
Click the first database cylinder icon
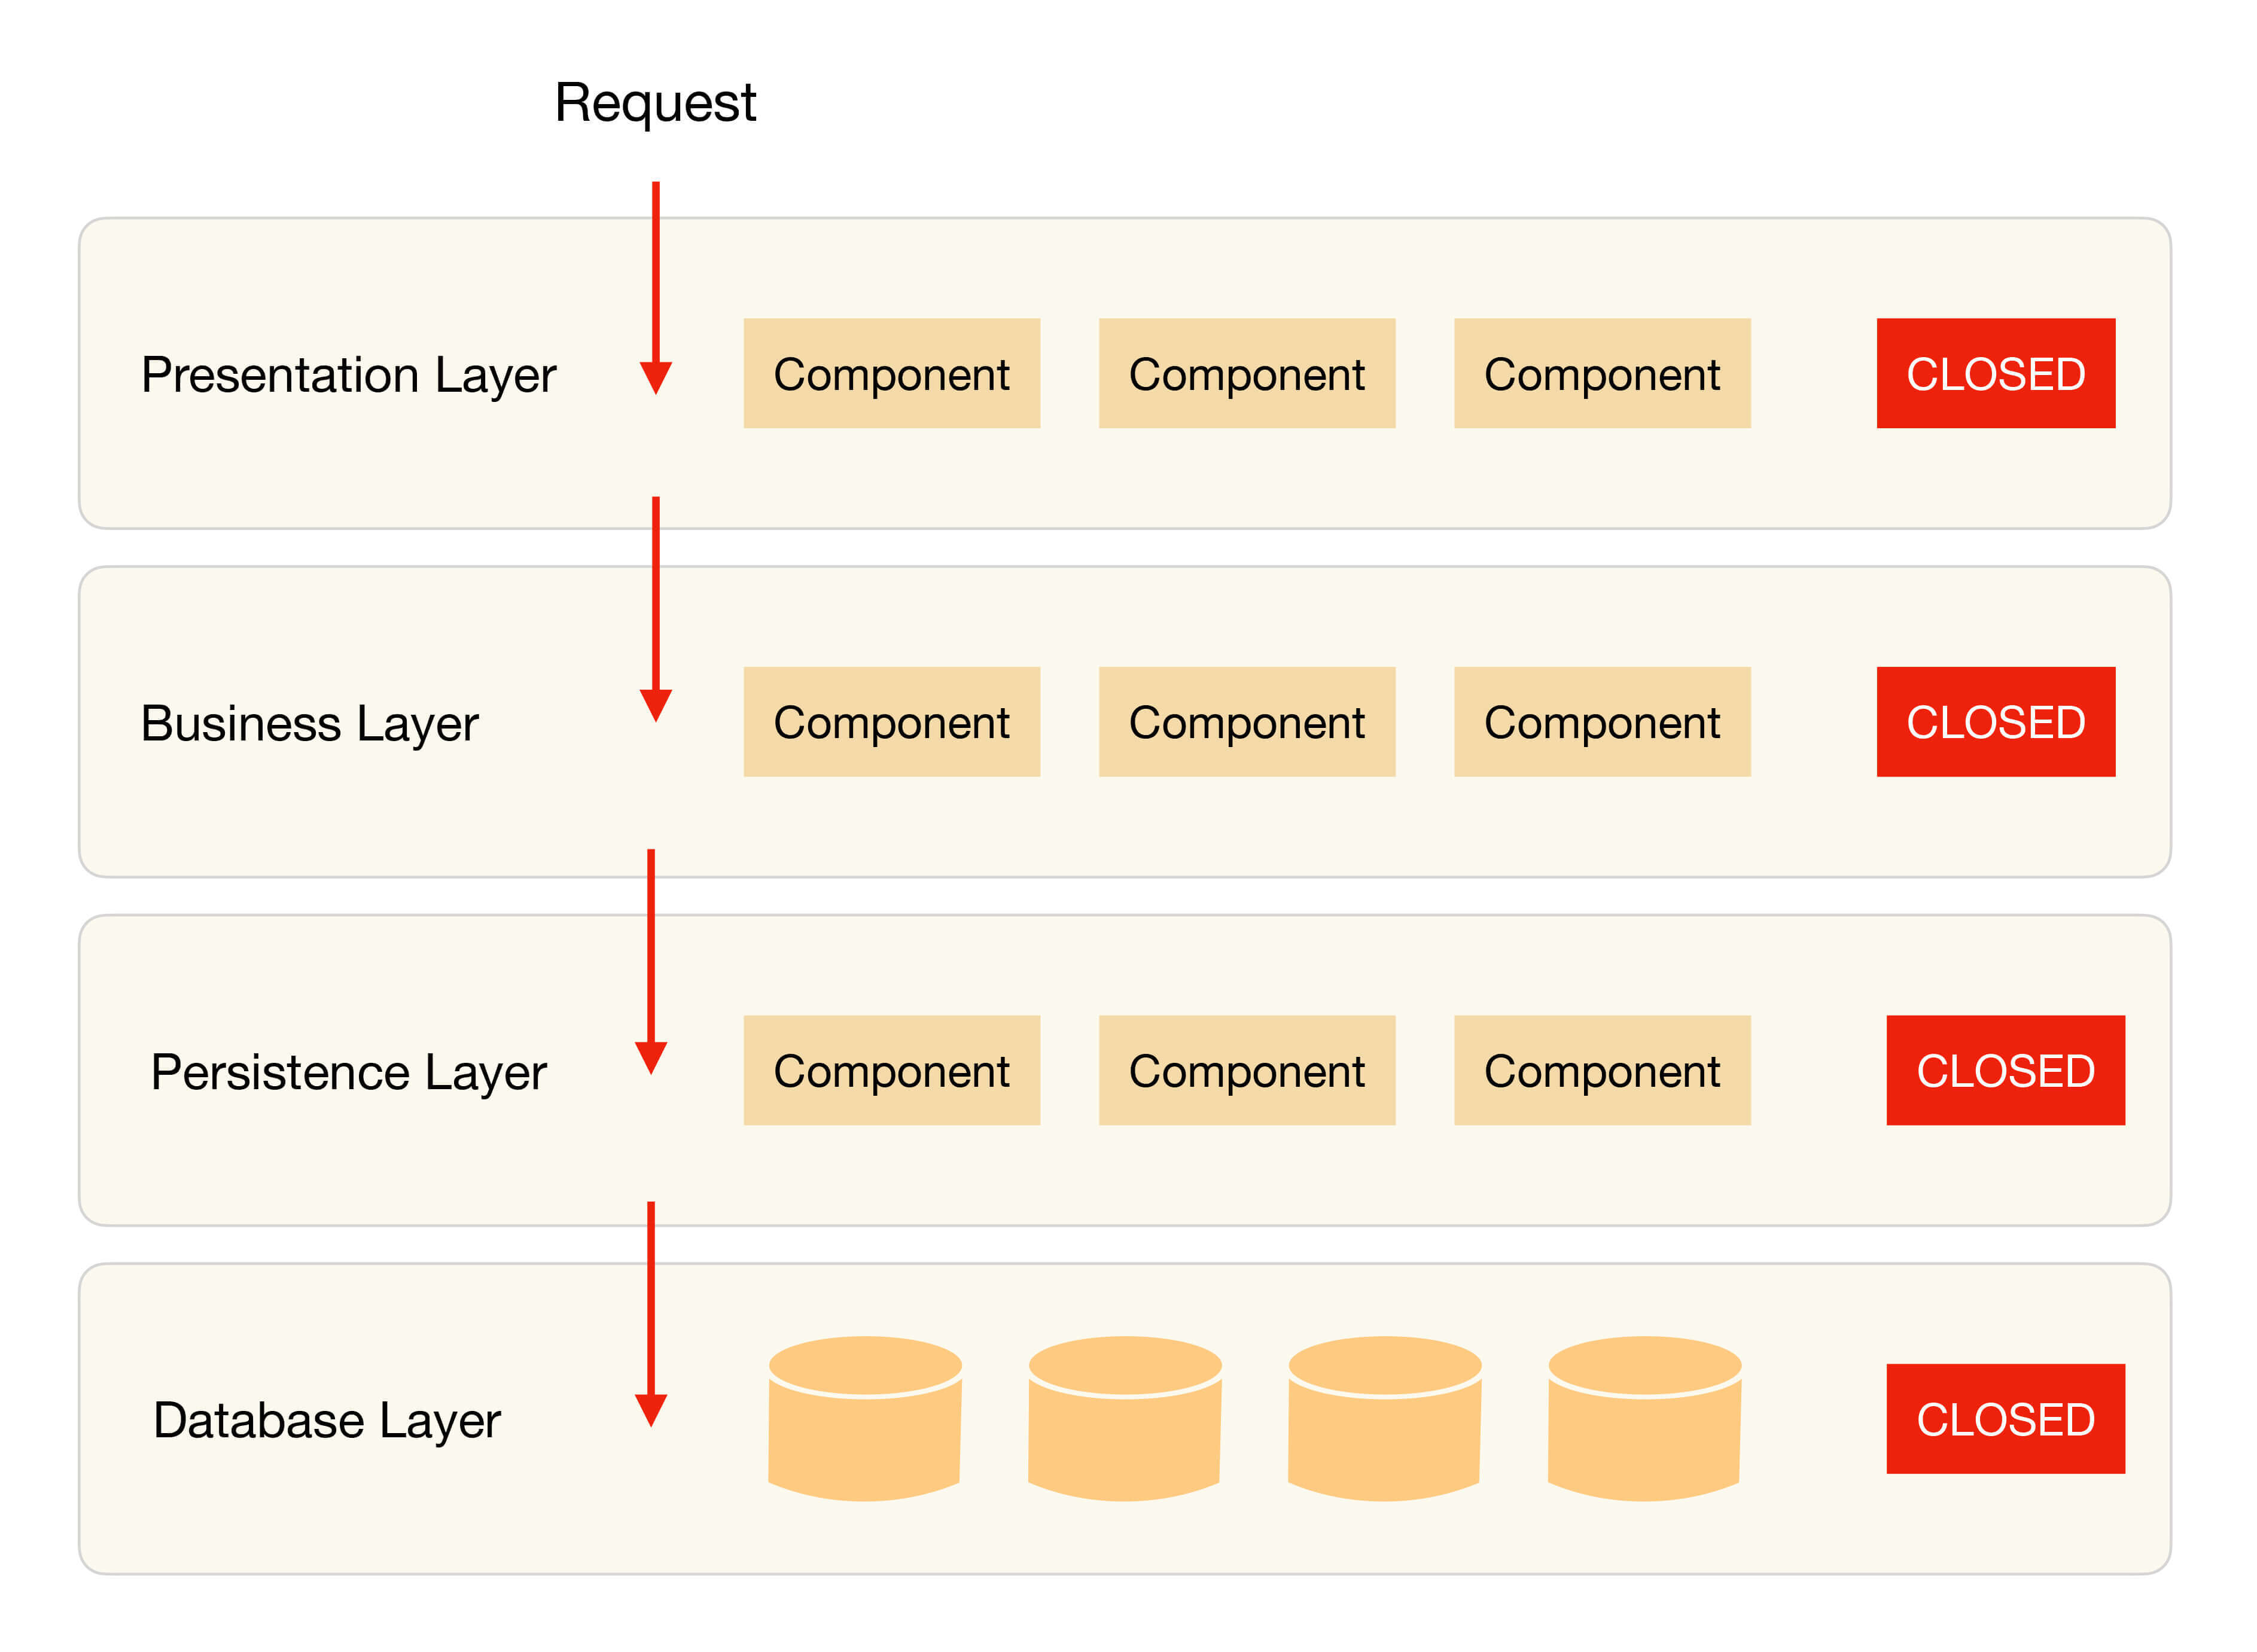tap(864, 1419)
